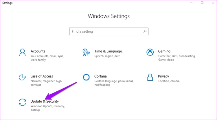Minimize the Settings window

click(192, 3)
